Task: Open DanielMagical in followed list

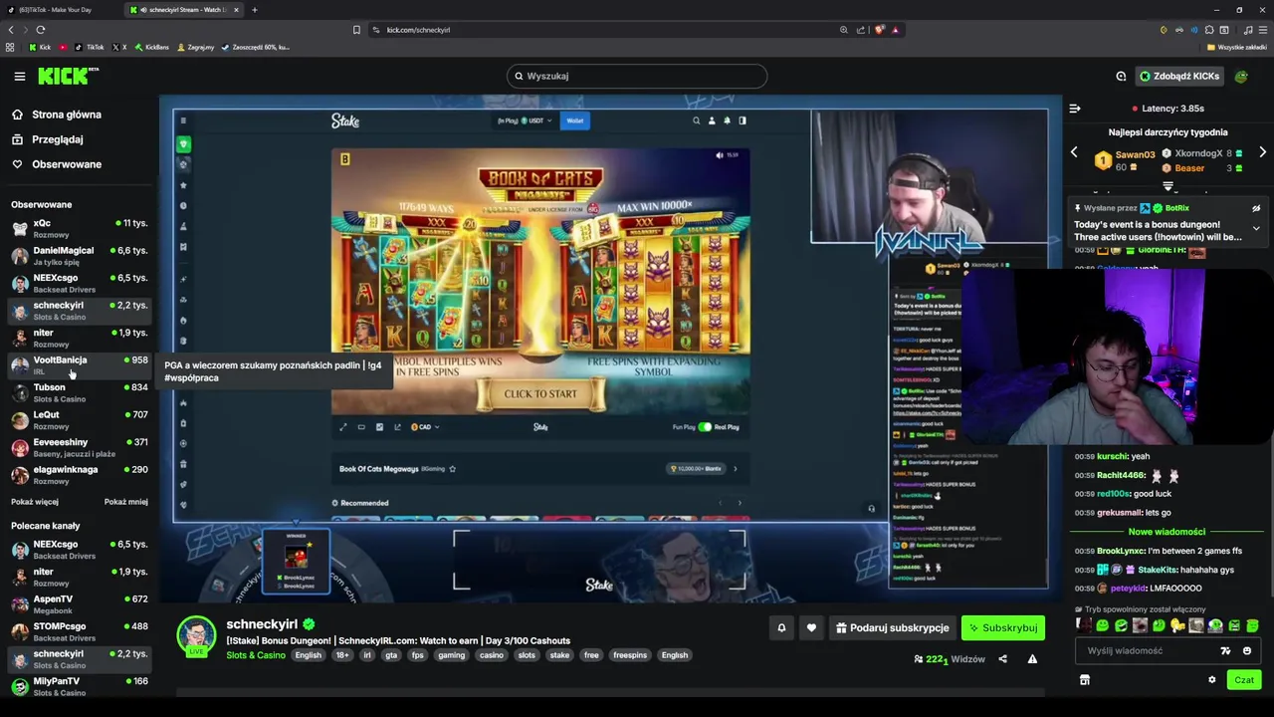Action: pos(78,256)
